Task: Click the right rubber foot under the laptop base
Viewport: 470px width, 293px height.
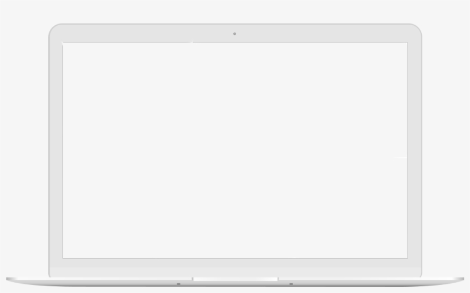Action: (x=291, y=284)
